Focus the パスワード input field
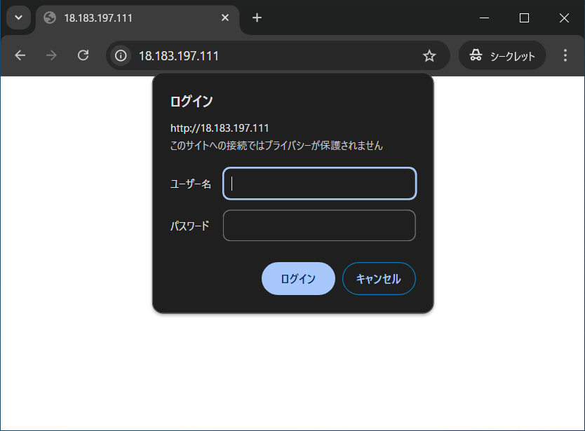Screen dimensions: 585x431 point(319,226)
